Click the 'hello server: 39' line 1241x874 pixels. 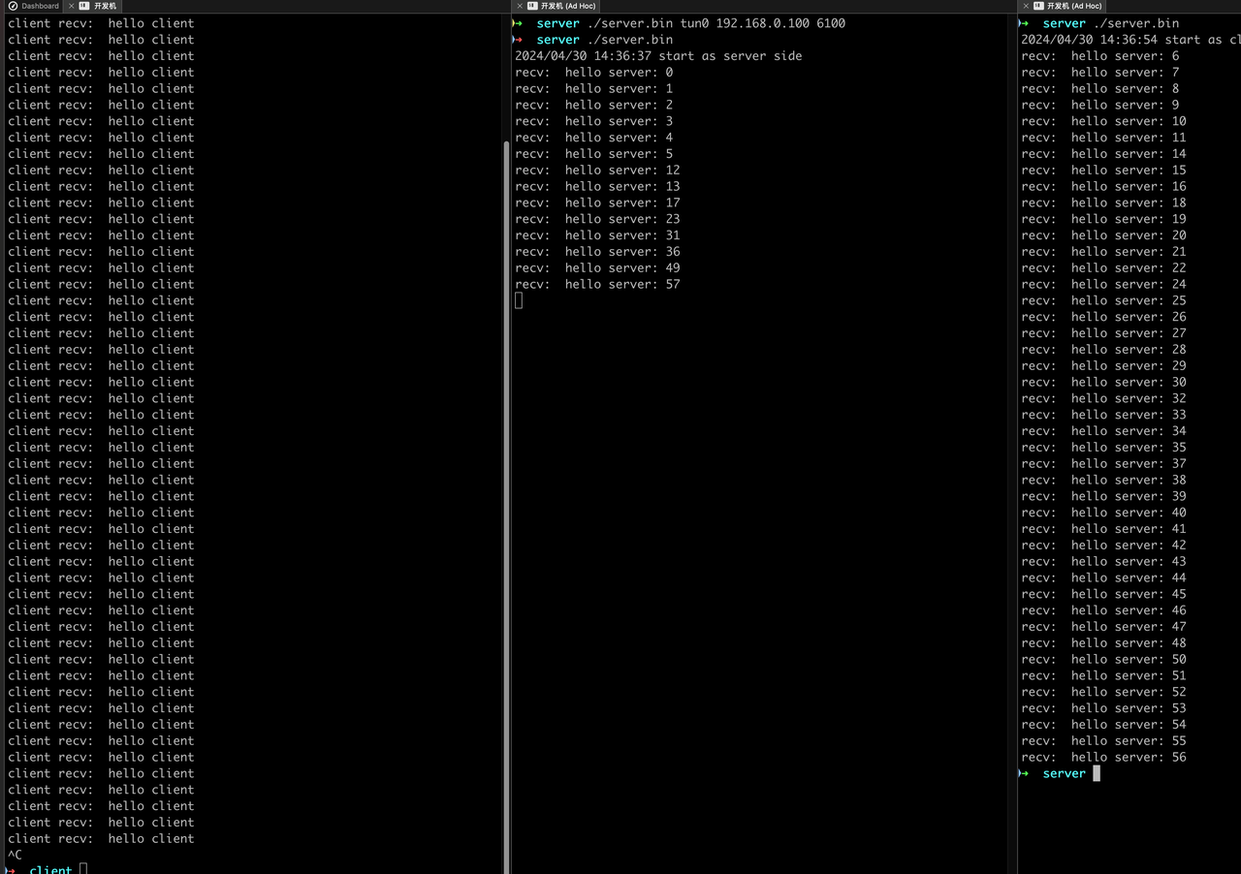[x=1103, y=496]
